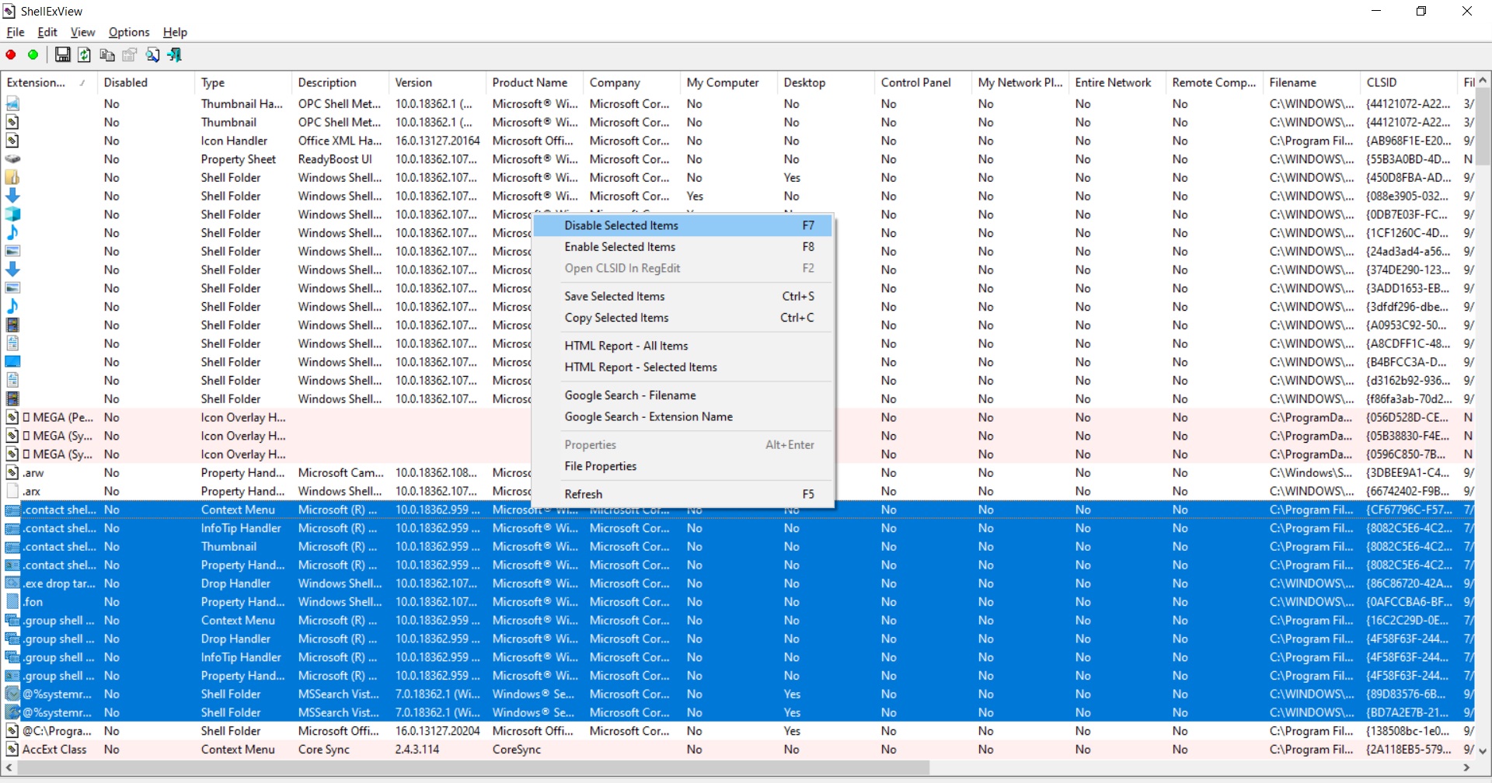Select the green Enable Selected Items toolbar icon
This screenshot has height=783, width=1492.
tap(33, 54)
